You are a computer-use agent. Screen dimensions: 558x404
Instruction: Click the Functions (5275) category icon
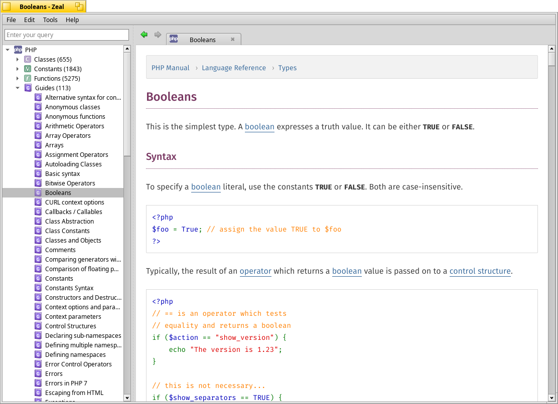[28, 79]
